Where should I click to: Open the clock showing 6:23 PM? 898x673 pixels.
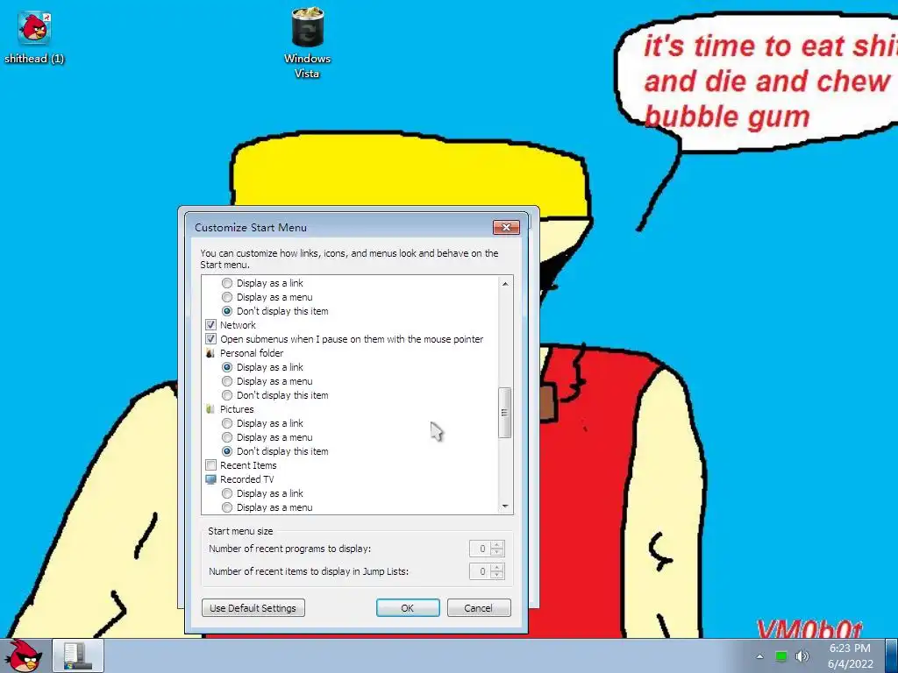850,648
